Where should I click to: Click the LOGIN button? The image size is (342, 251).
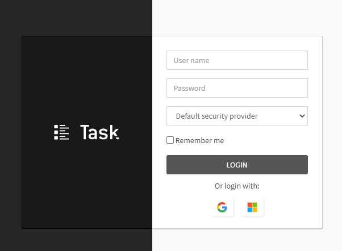coord(237,165)
